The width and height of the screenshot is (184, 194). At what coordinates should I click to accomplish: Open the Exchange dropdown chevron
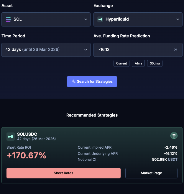click(x=178, y=19)
